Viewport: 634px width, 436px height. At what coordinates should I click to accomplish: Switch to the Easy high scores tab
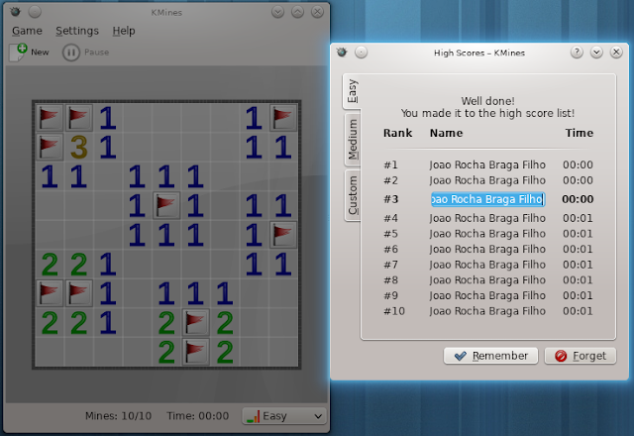353,91
